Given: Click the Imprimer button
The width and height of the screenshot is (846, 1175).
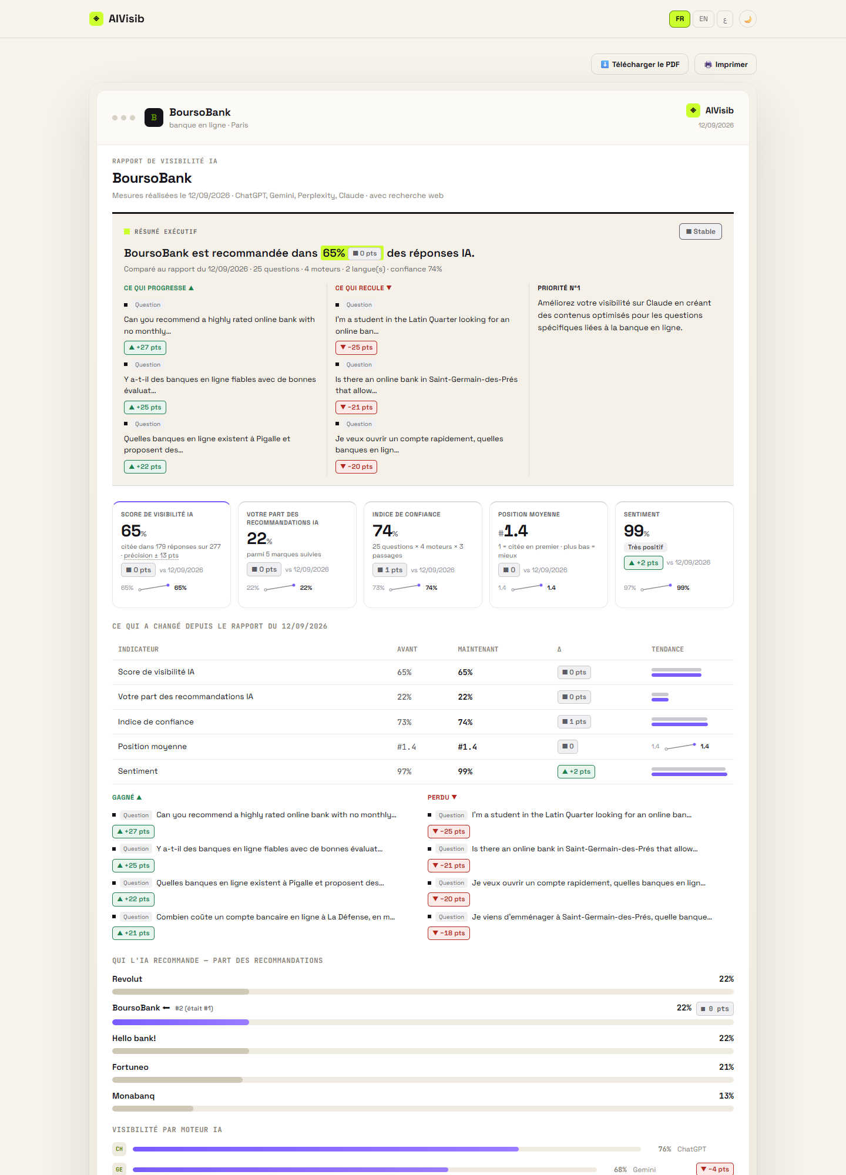Looking at the screenshot, I should coord(726,64).
